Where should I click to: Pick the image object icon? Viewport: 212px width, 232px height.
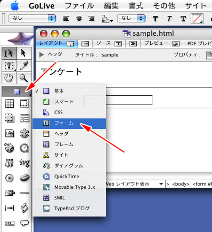tap(10, 133)
